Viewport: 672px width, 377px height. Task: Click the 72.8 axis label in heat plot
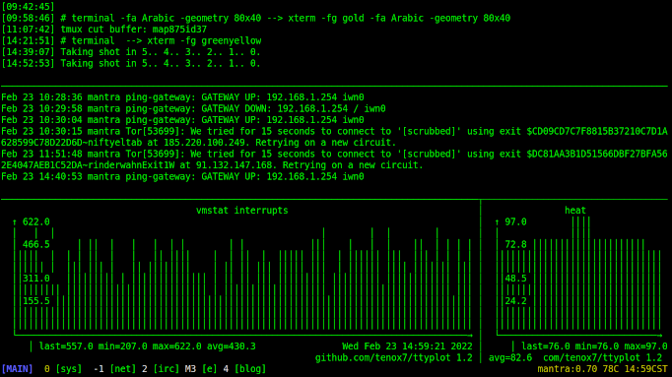click(515, 245)
